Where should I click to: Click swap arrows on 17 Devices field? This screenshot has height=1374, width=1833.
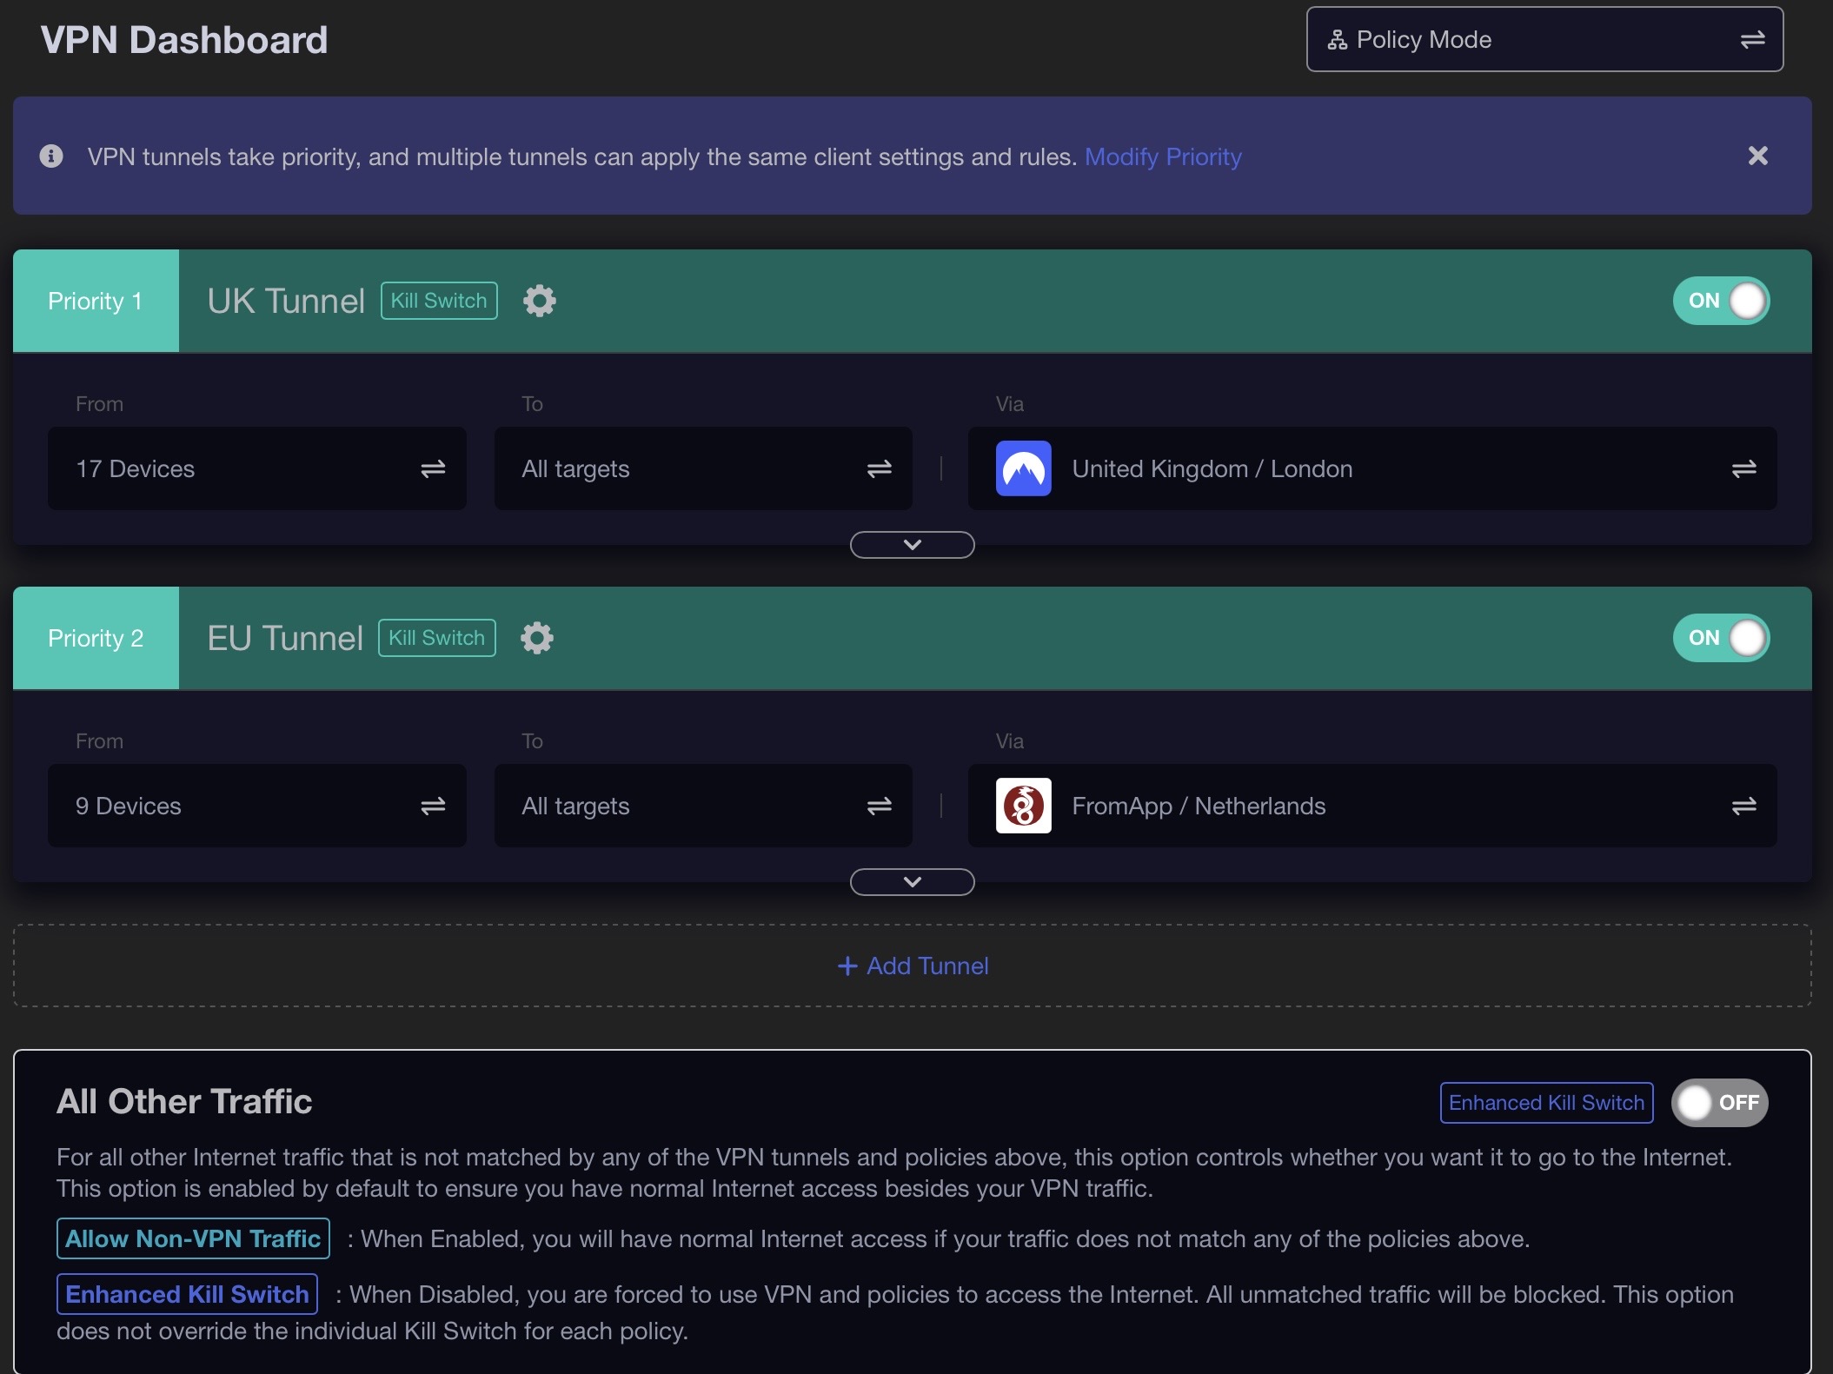433,468
